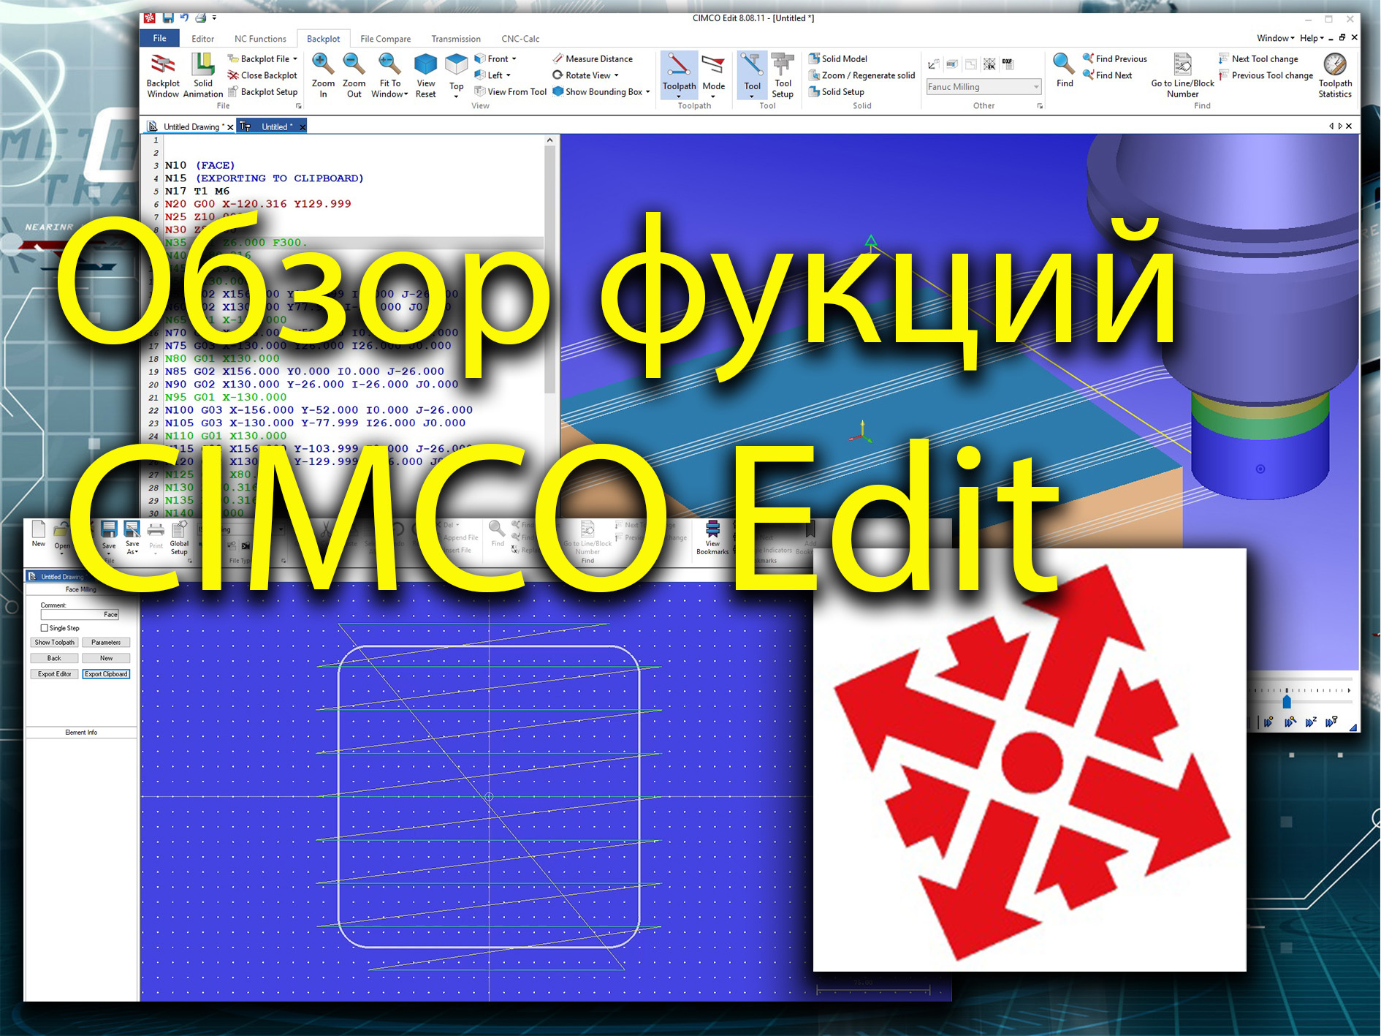Switch to the NC Functions ribbon tab
The image size is (1381, 1036).
(x=259, y=38)
